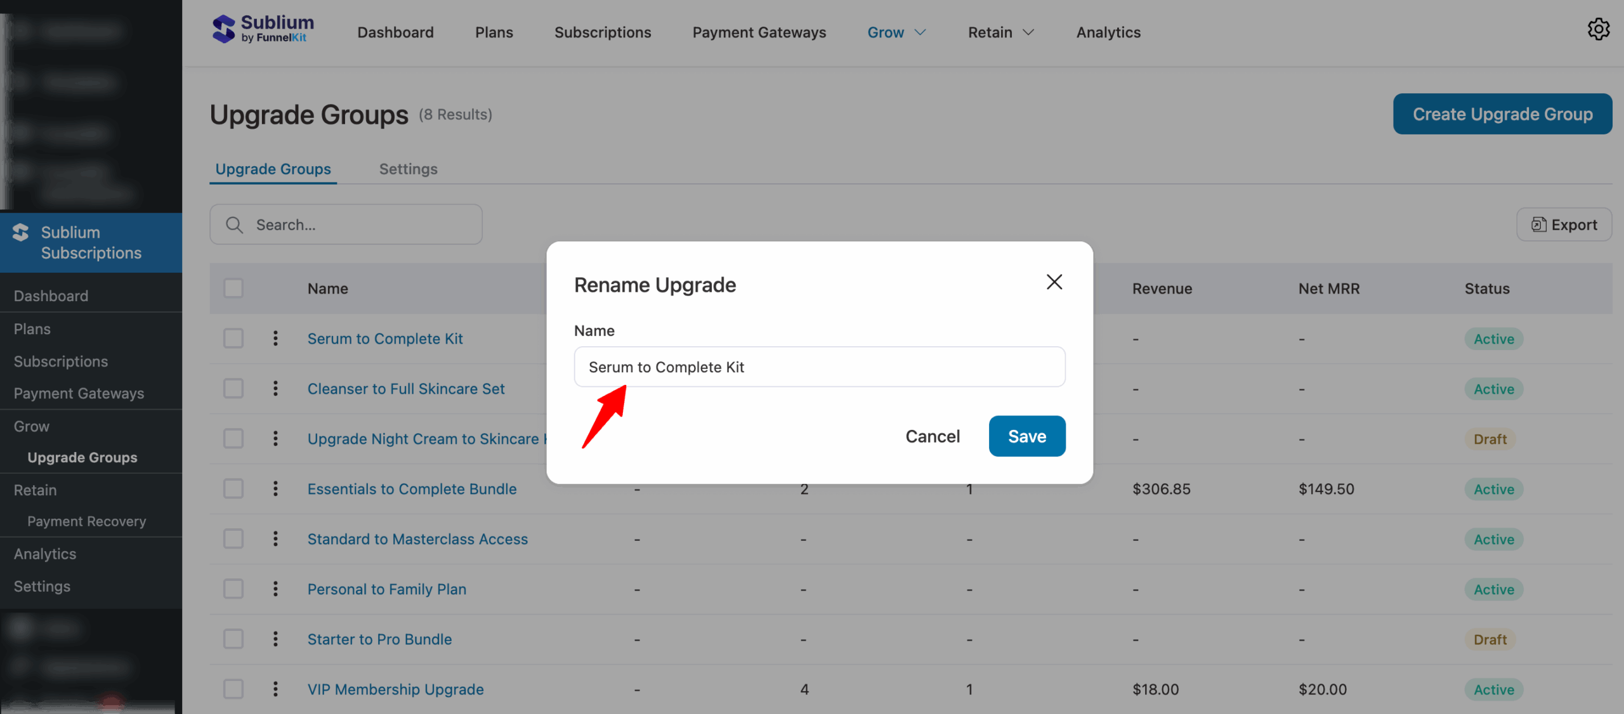The height and width of the screenshot is (714, 1624).
Task: Click the Sublium by FunnelKit logo
Action: coord(263,30)
